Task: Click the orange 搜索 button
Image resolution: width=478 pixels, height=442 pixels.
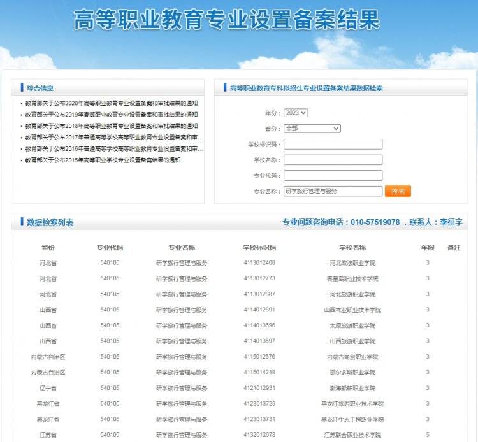Action: 398,191
